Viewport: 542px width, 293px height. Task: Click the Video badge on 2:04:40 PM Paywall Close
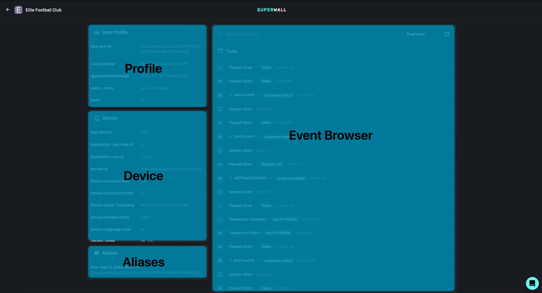click(x=266, y=68)
